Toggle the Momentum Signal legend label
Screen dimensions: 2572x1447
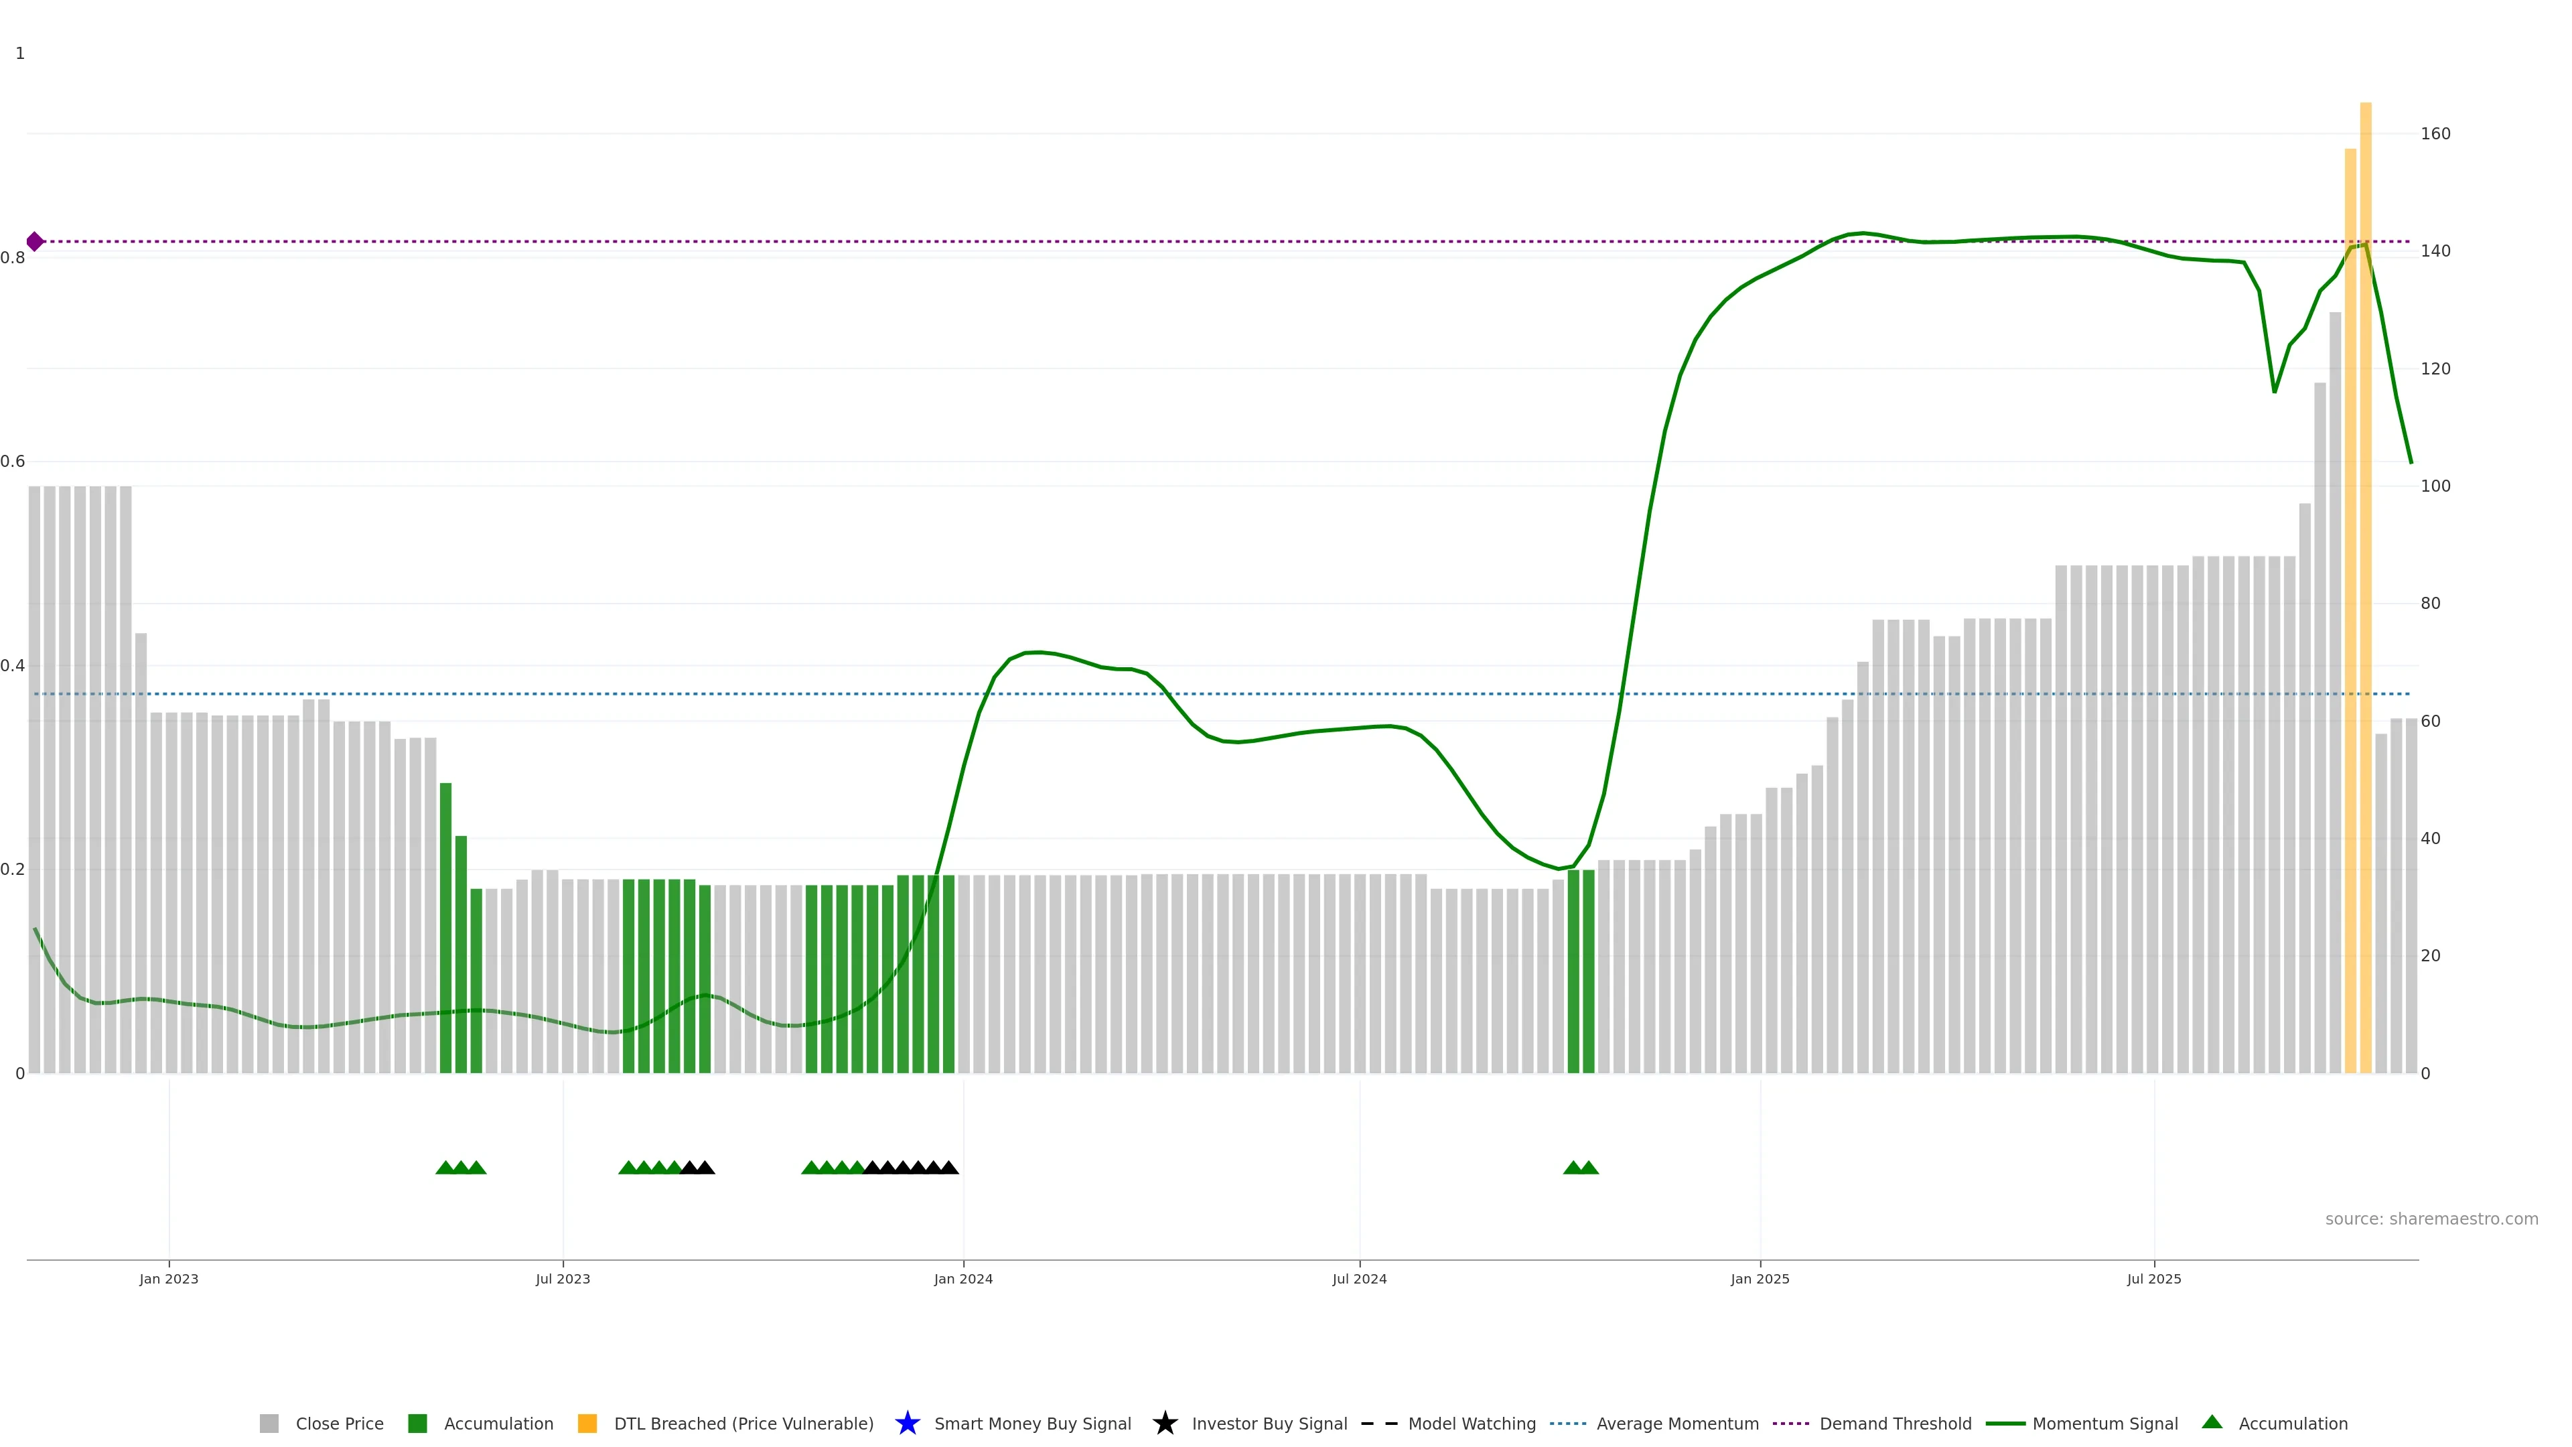(2104, 1423)
